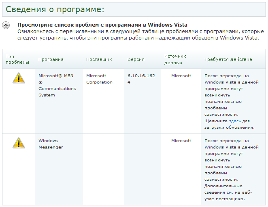Click paragraph starting 'Ознакомьтесь с перечисленными'
Screen dimensions: 268x207
140,34
